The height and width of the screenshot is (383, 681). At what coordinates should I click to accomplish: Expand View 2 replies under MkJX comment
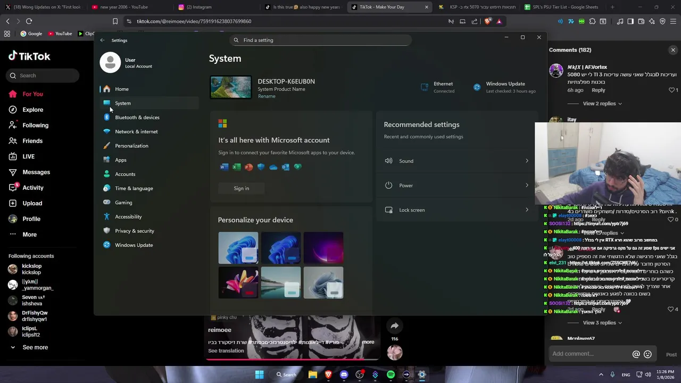point(602,104)
